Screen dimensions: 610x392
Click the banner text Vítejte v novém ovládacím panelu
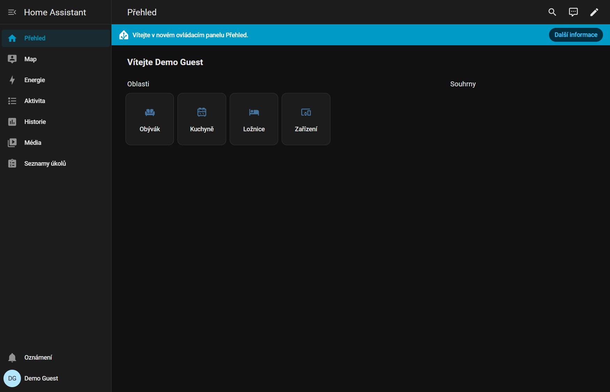click(x=190, y=35)
